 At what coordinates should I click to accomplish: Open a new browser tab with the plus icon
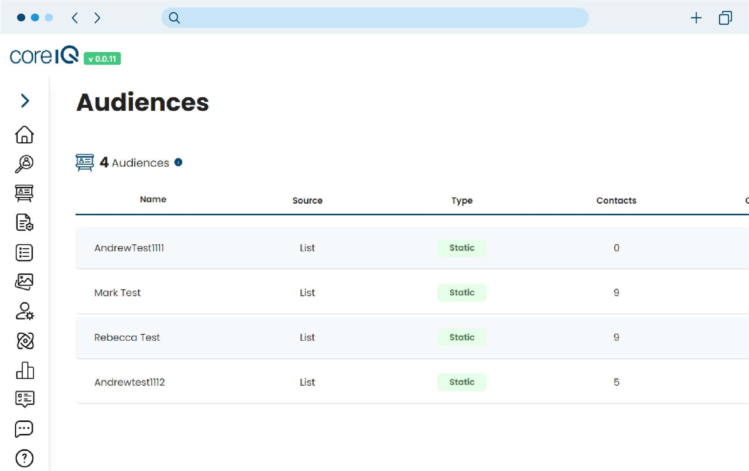(x=696, y=18)
